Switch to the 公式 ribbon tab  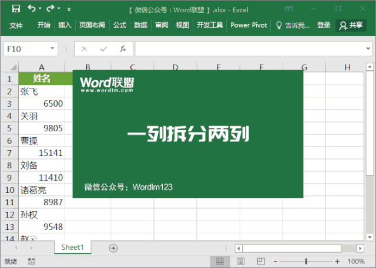point(120,25)
